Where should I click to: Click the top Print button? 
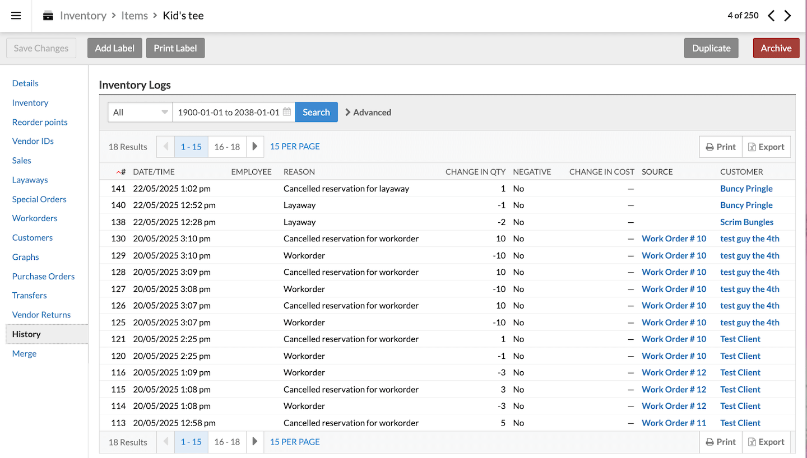tap(721, 147)
